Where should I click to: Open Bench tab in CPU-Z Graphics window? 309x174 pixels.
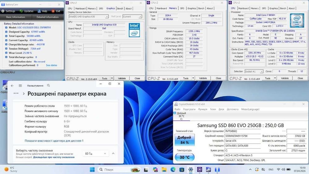[120, 8]
